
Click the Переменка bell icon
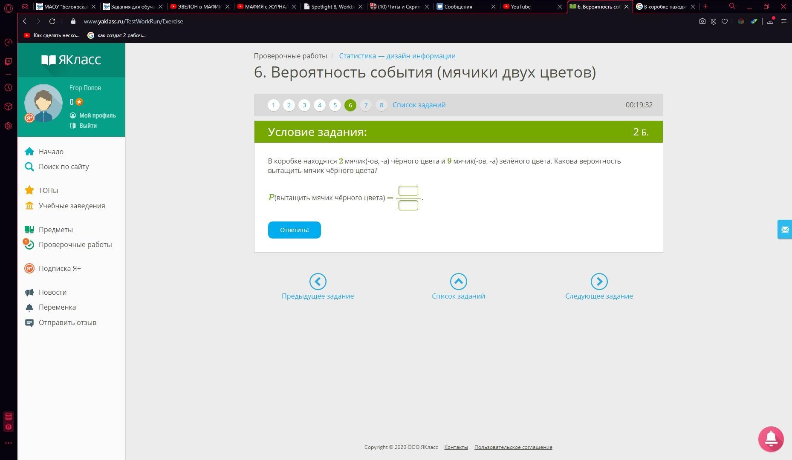click(x=29, y=308)
